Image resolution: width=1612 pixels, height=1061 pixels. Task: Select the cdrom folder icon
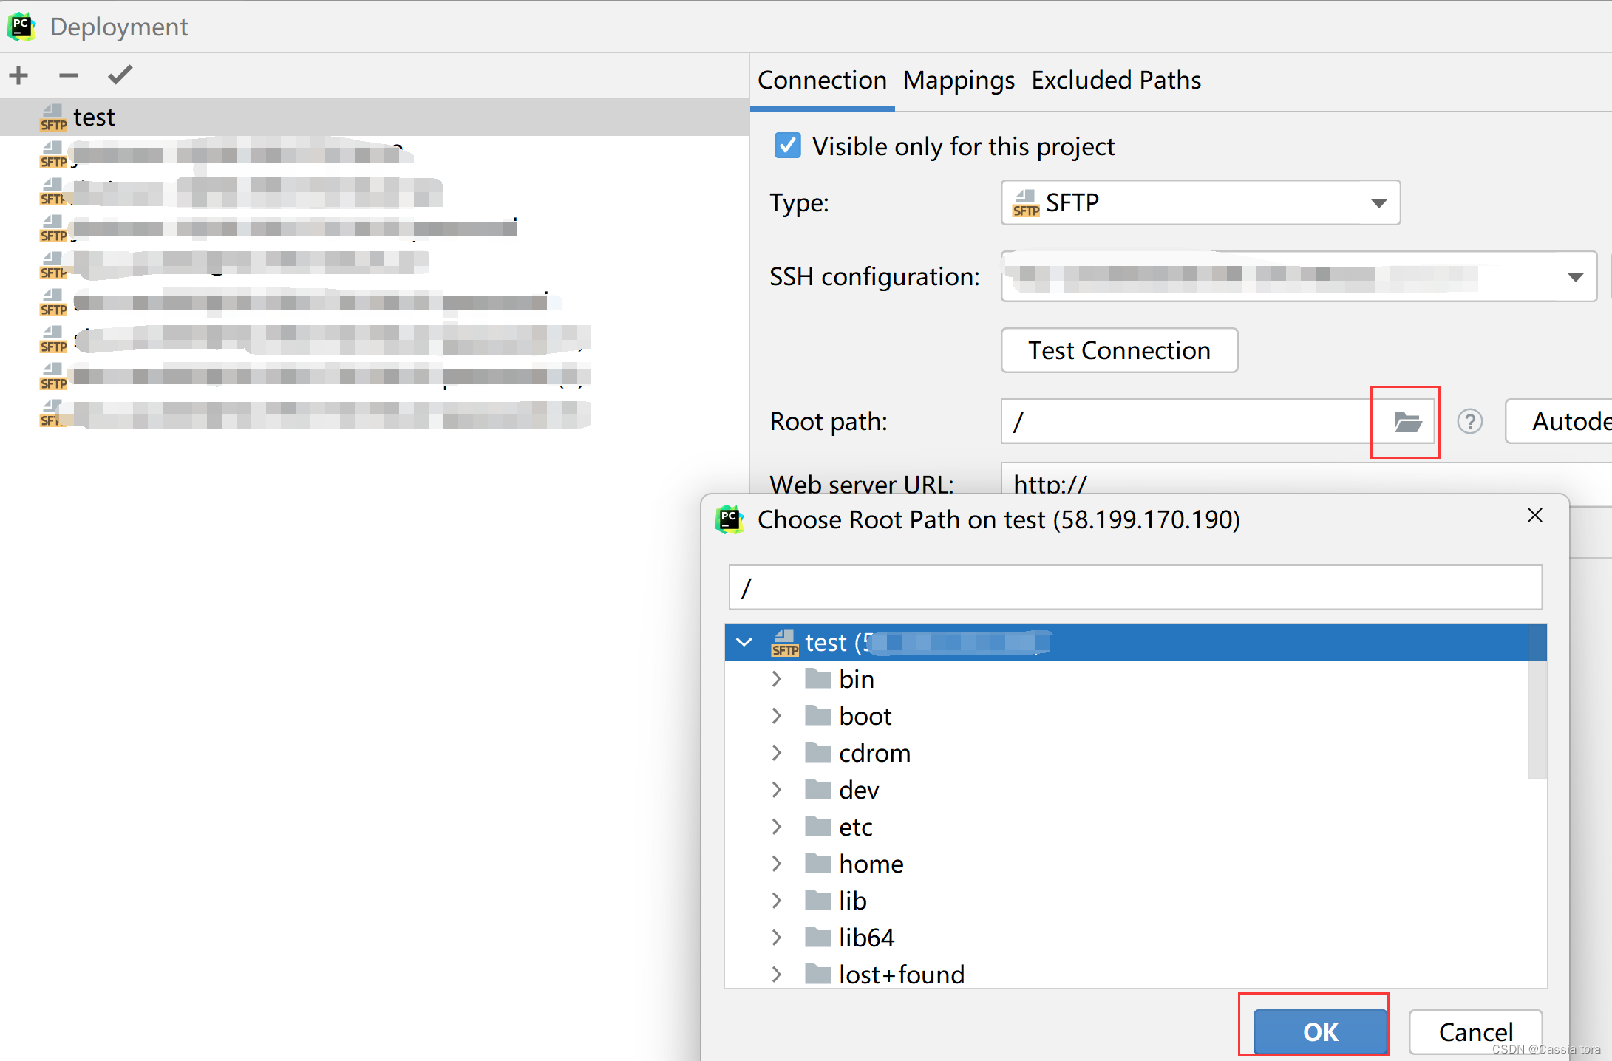817,752
